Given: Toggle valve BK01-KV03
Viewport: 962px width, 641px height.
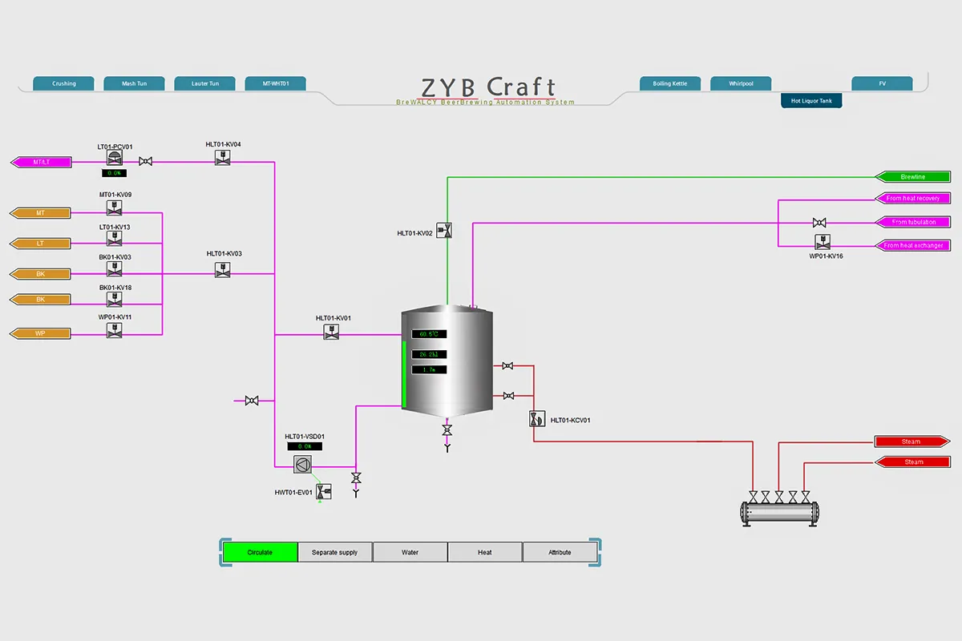Looking at the screenshot, I should (115, 268).
